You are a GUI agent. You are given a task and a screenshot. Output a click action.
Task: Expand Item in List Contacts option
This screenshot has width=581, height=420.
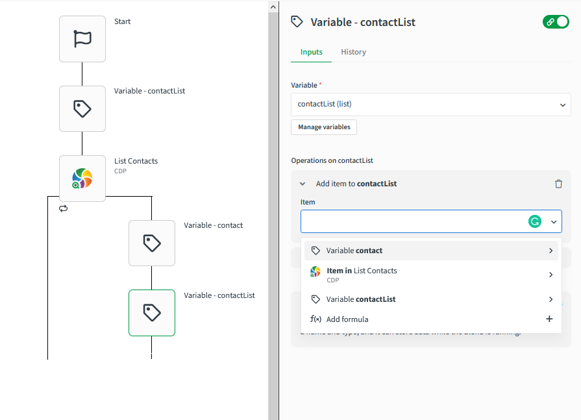(550, 275)
